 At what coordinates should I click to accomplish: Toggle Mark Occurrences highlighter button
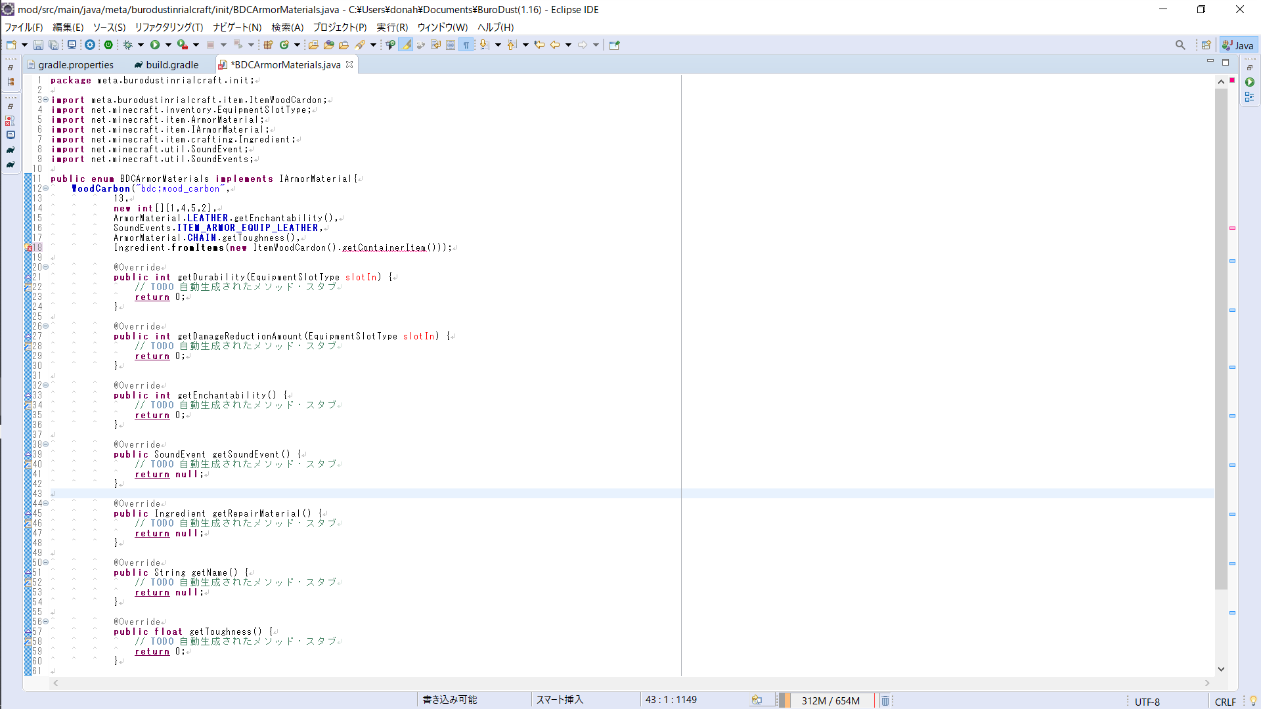tap(405, 45)
